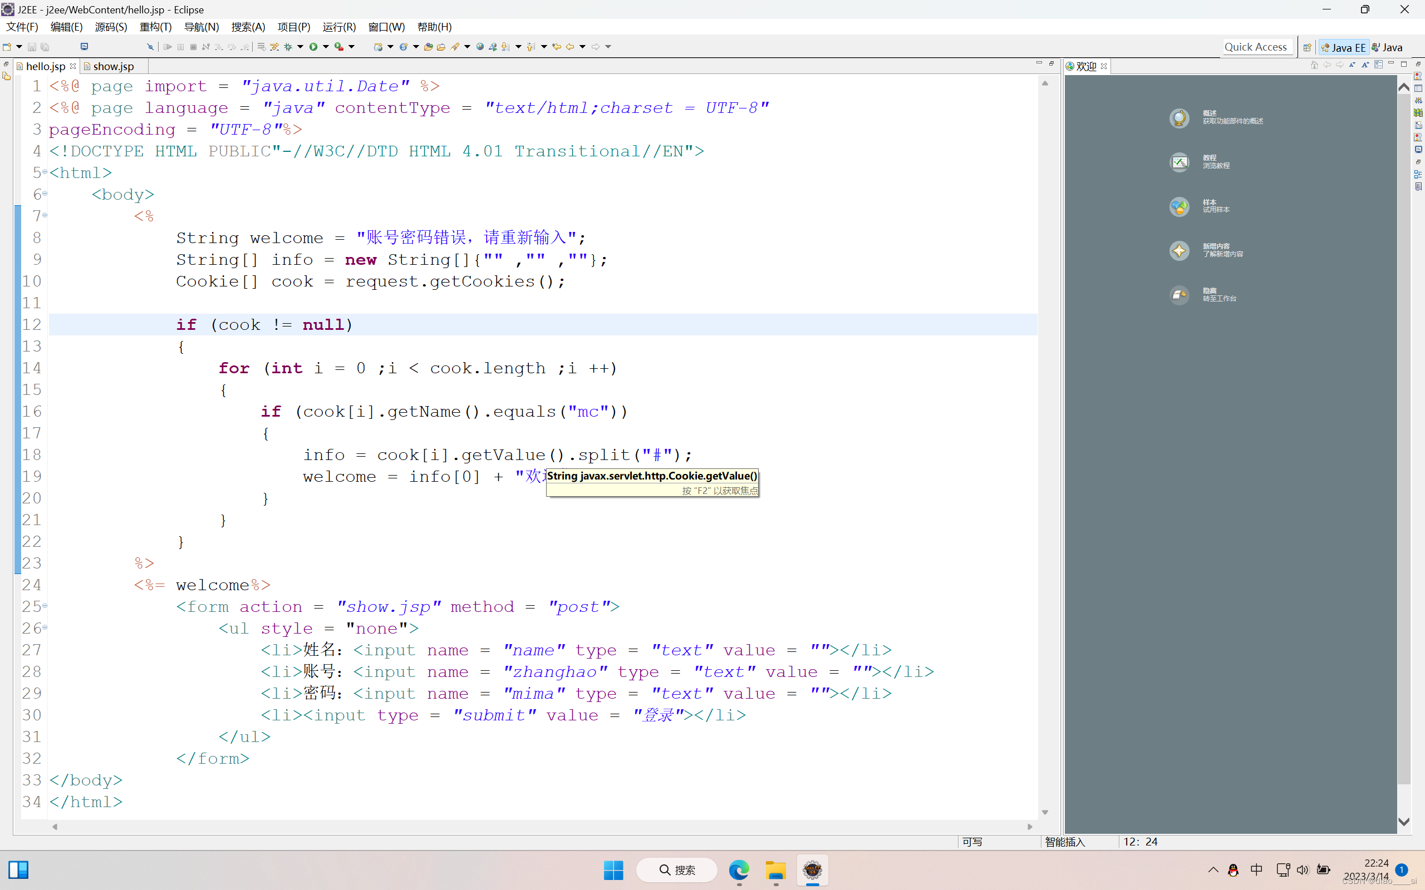Expand the Debug dropdown arrow
Viewport: 1425px width, 890px height.
tap(301, 47)
